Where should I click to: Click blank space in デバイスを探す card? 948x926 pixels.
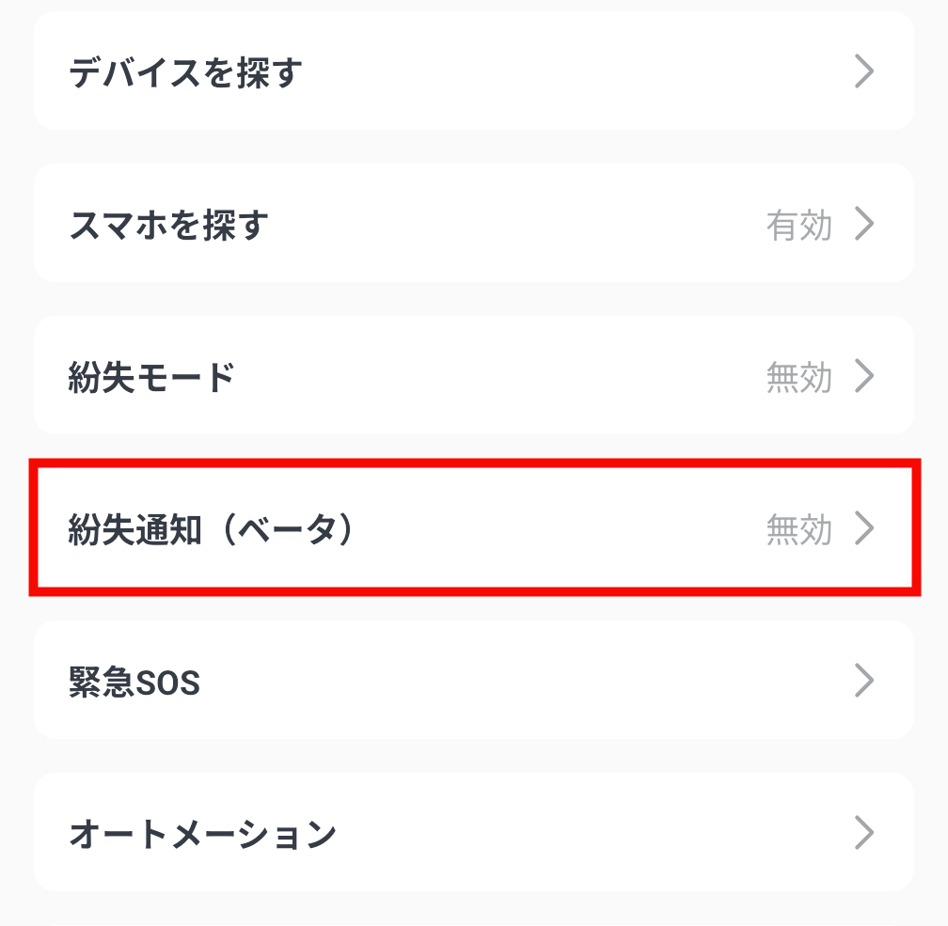point(564,71)
